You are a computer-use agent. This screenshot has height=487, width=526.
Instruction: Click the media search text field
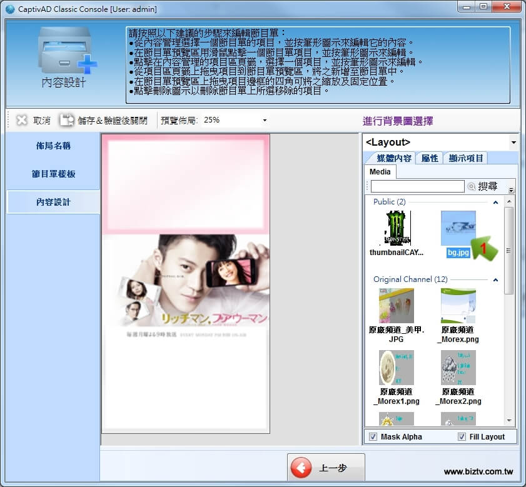(418, 186)
